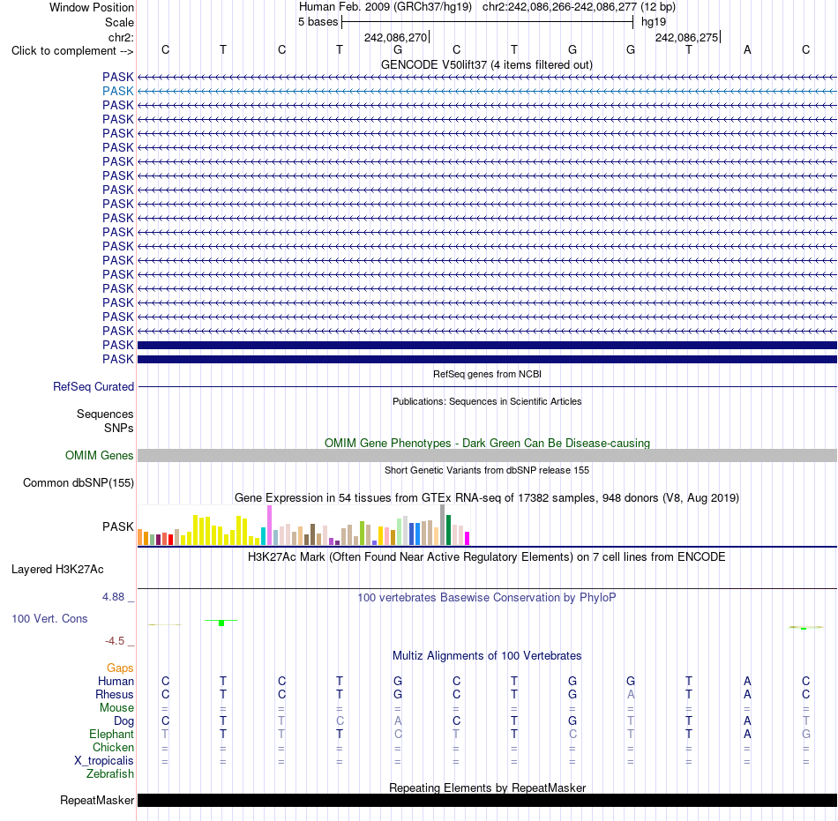This screenshot has width=838, height=821.
Task: Open 'Short Genetic Variants from dbSNP release 155' title
Action: click(487, 470)
